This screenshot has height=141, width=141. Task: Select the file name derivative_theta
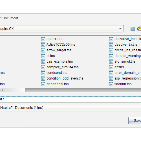[128, 39]
